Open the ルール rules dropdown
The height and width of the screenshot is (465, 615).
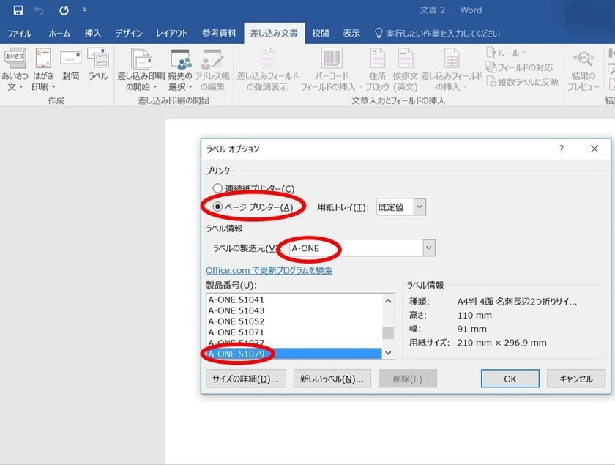(507, 53)
